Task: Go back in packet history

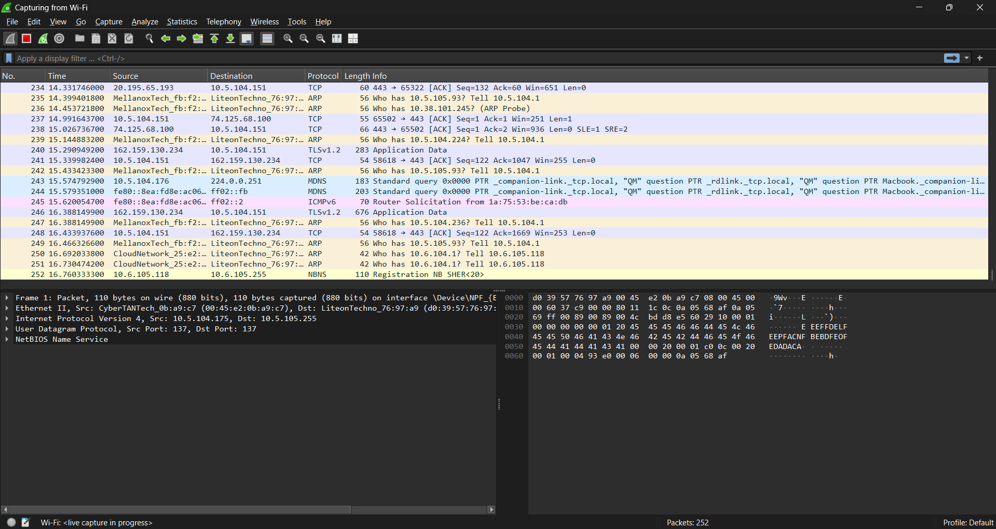Action: tap(166, 38)
